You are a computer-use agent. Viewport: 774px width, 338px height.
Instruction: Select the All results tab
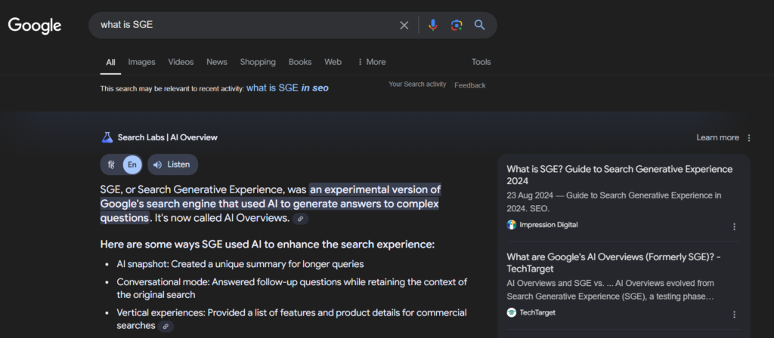[x=110, y=62]
